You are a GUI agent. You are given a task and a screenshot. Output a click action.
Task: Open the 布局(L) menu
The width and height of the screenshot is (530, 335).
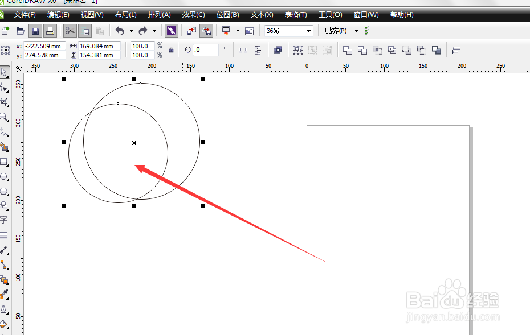[x=126, y=15]
